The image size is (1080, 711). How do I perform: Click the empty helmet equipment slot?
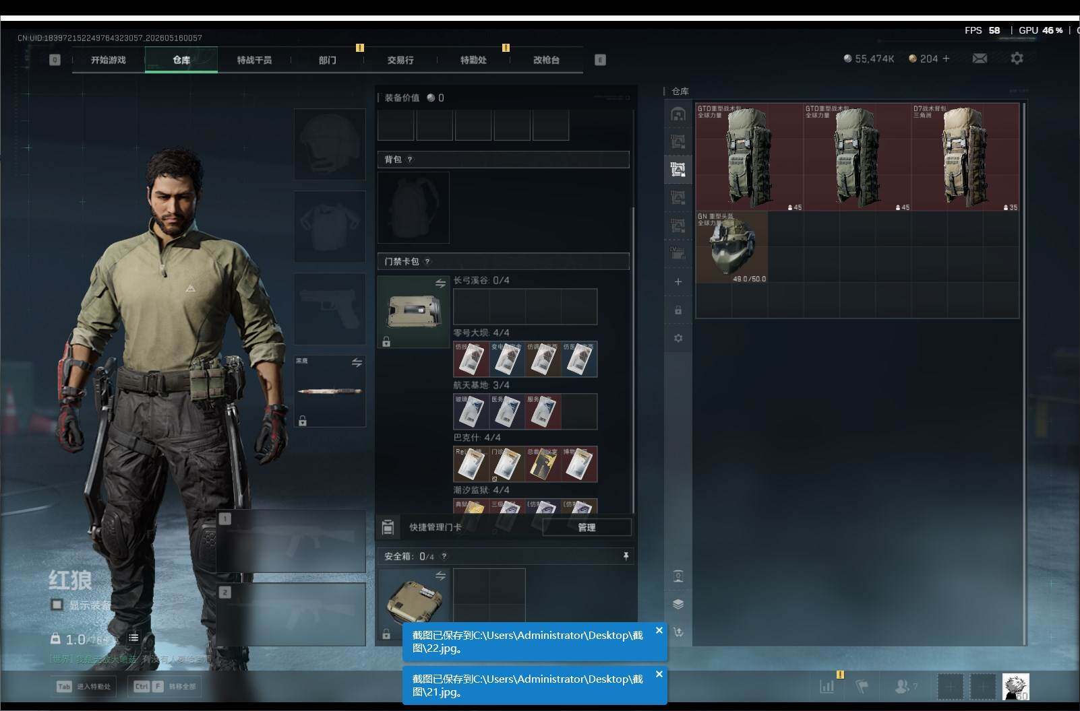tap(330, 144)
